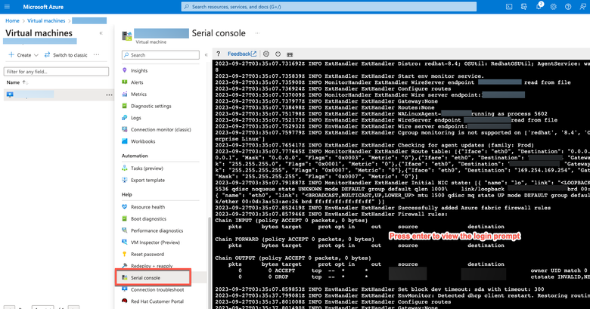Click the Microsoft Azure logo text

[x=43, y=7]
